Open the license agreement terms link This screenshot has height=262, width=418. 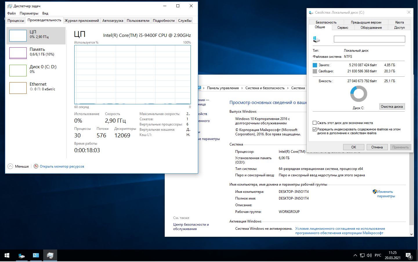point(340,231)
